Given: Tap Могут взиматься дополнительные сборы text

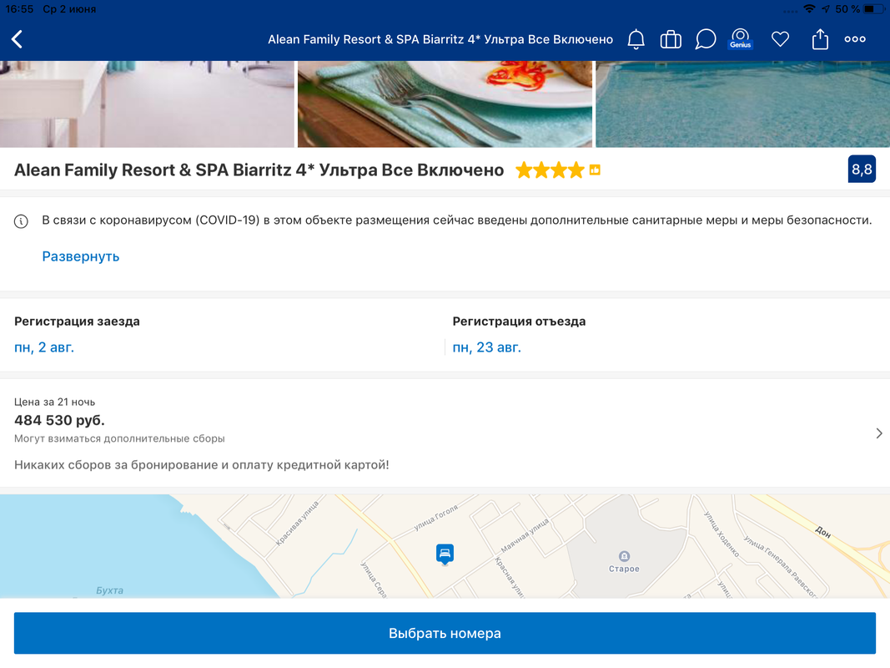Looking at the screenshot, I should (119, 438).
